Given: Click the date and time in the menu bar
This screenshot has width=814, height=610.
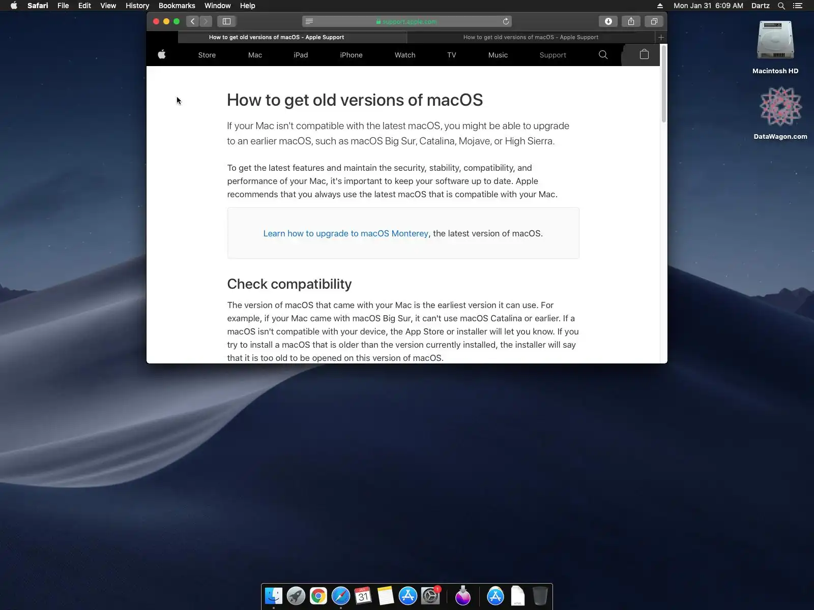Looking at the screenshot, I should pos(708,6).
